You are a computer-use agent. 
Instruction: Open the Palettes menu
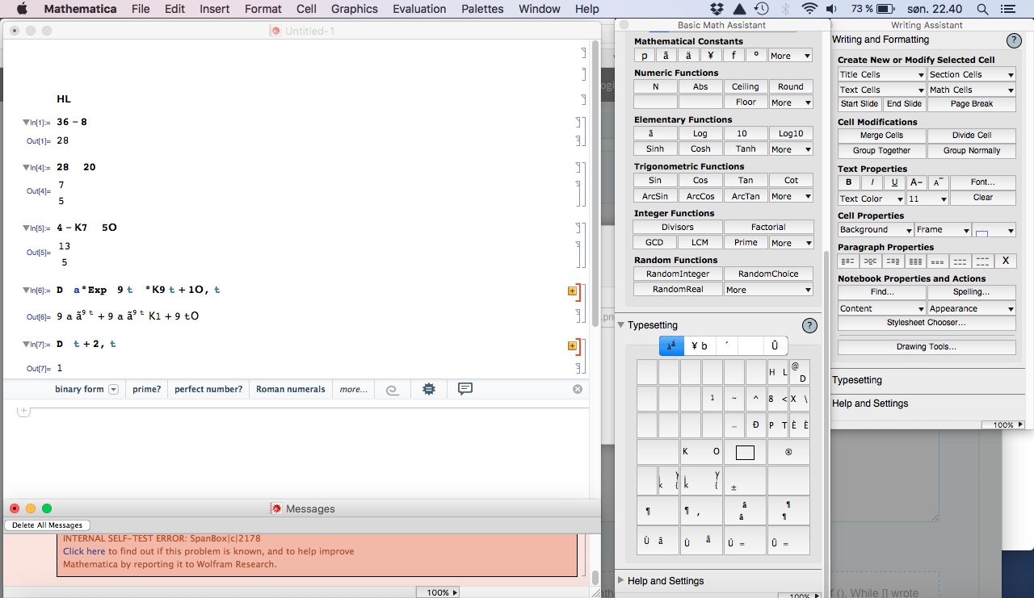click(482, 9)
